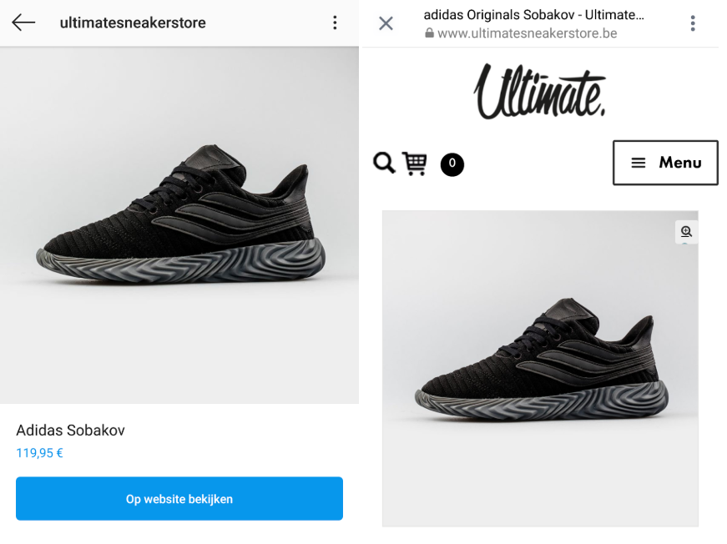Select the Adidas Sobakov product title
Image resolution: width=727 pixels, height=544 pixels.
coord(70,430)
